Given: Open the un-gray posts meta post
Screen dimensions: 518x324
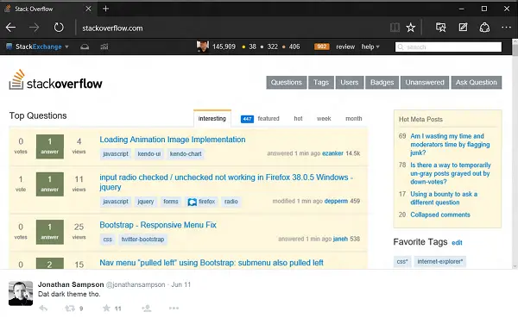Looking at the screenshot, I should pyautogui.click(x=451, y=173).
